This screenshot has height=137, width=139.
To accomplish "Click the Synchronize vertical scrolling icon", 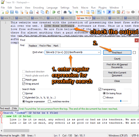I will (88, 12).
